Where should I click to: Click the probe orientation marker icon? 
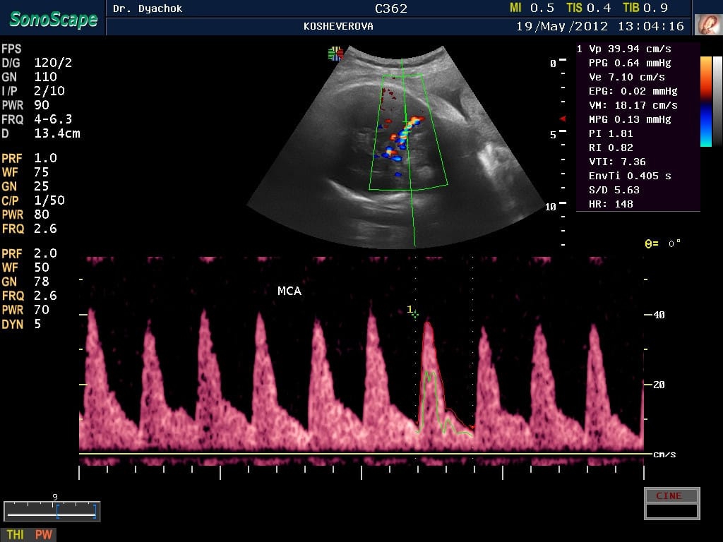click(335, 54)
